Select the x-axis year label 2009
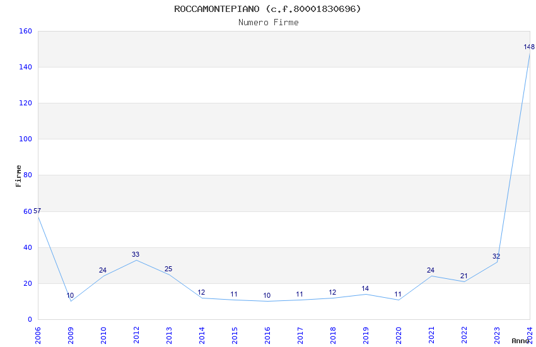This screenshot has width=536, height=347. [x=71, y=336]
